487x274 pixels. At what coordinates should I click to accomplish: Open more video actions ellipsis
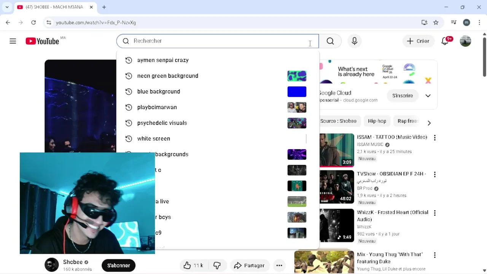(279, 265)
